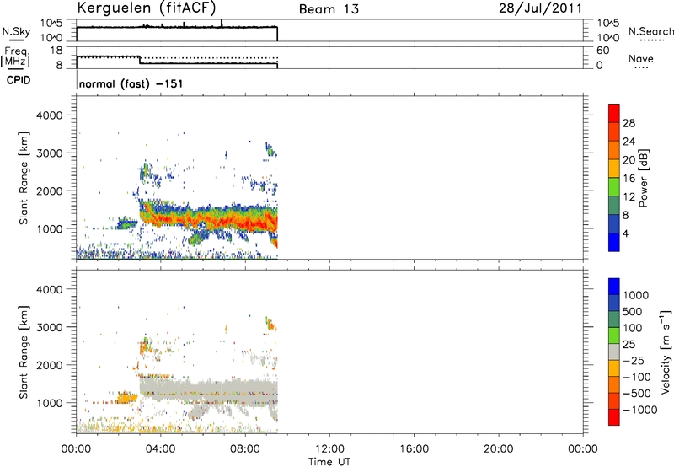Click the blue bottom segment of the power colorbar
674x467 pixels.
614,242
